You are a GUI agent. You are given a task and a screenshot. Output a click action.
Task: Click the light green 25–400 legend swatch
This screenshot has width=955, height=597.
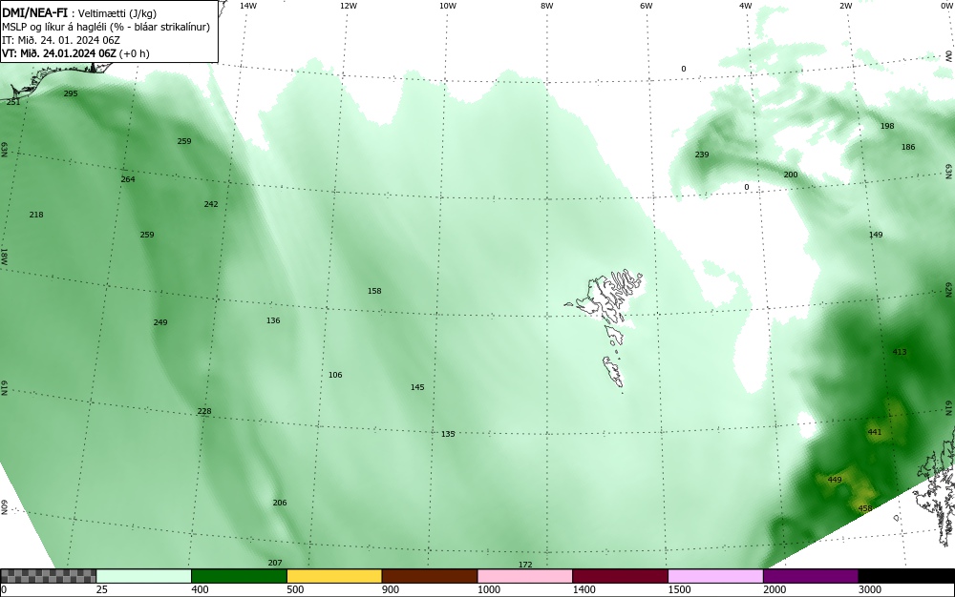[x=144, y=576]
